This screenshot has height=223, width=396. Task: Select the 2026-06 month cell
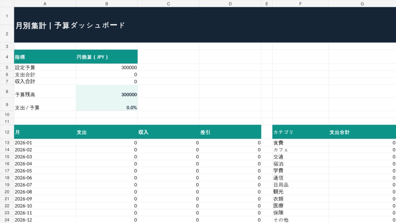(45, 178)
